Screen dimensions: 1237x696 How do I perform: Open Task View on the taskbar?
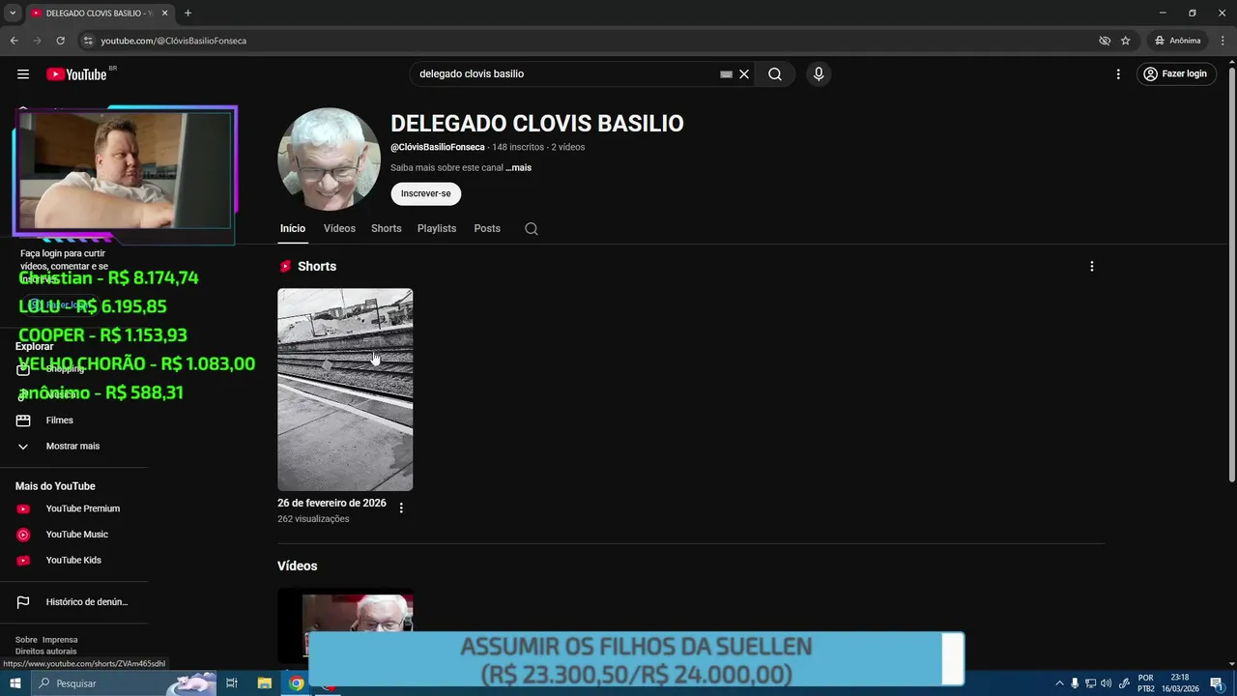pos(232,683)
